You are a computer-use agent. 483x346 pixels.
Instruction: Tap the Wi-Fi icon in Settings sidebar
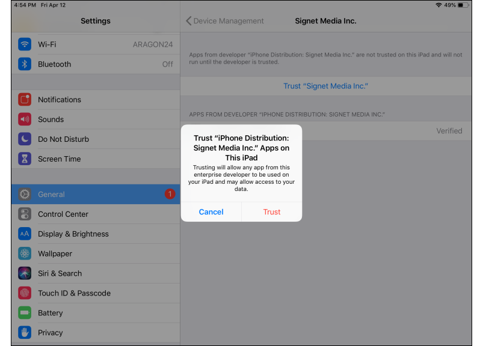pyautogui.click(x=25, y=44)
